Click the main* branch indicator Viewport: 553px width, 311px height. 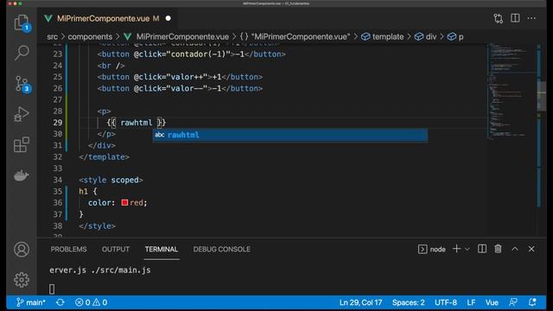[x=31, y=302]
